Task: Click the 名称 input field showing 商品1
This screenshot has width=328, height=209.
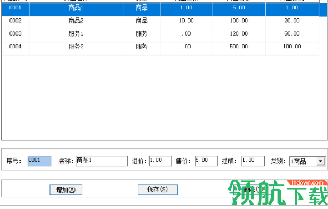Action: (x=102, y=161)
